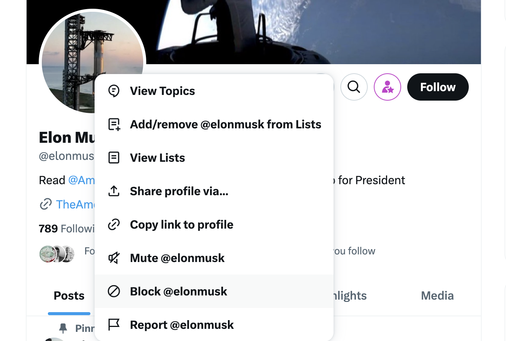The width and height of the screenshot is (506, 341).
Task: Click the block circle-slash icon
Action: [x=114, y=291]
